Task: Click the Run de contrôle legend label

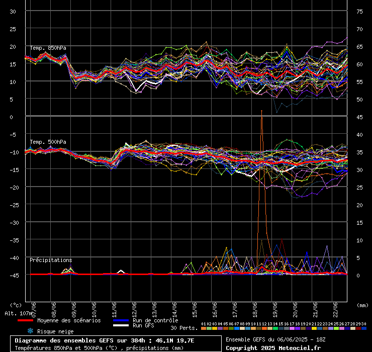Action: click(155, 320)
